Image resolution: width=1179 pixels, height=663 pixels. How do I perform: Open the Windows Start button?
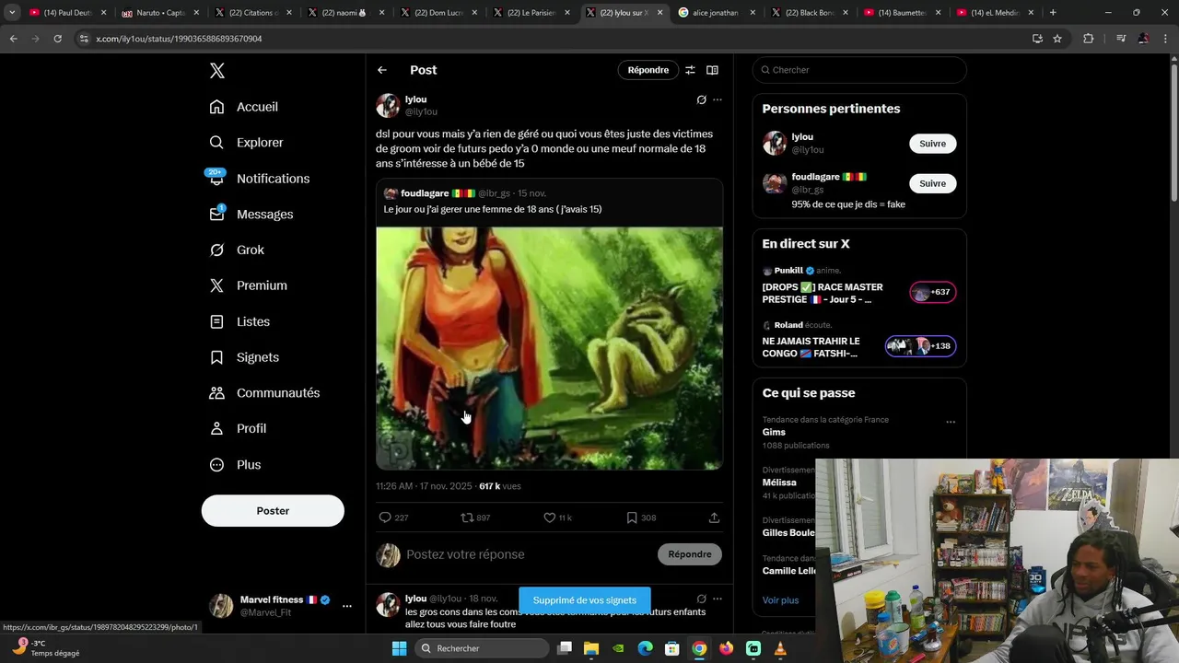[x=399, y=648]
